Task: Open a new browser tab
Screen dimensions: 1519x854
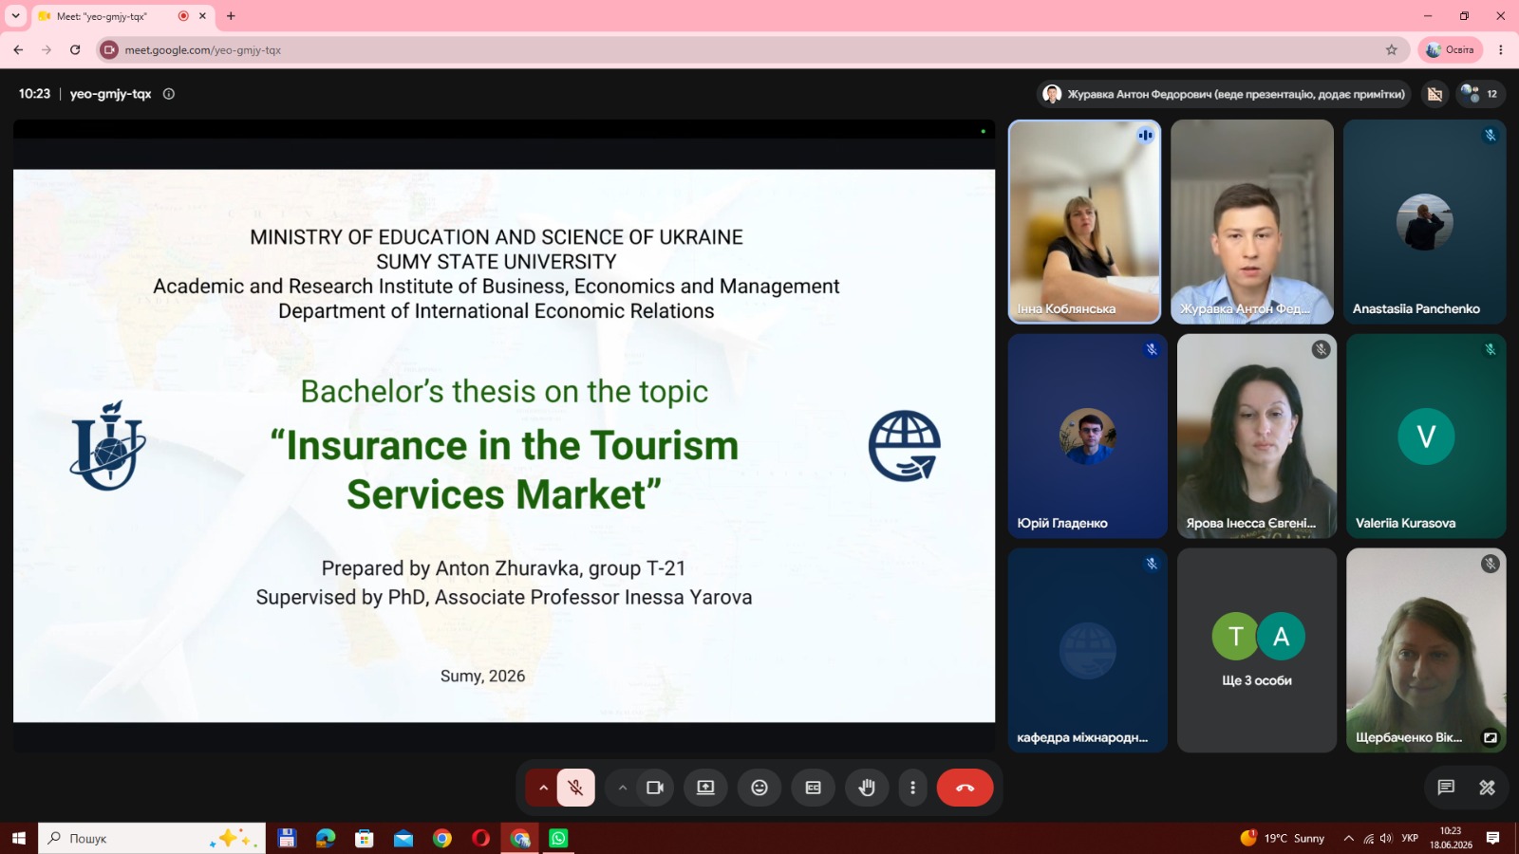Action: (231, 16)
